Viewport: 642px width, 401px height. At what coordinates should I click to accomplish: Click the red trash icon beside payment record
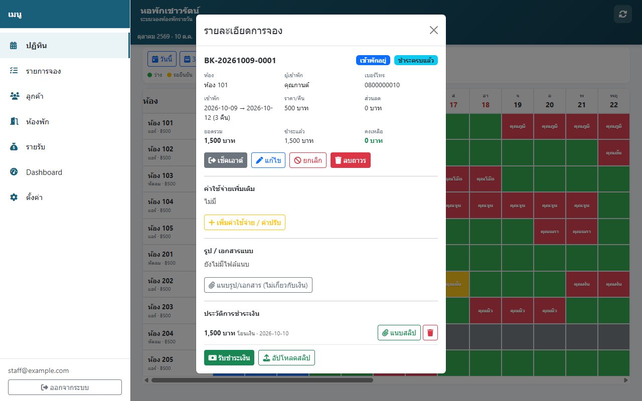tap(430, 332)
